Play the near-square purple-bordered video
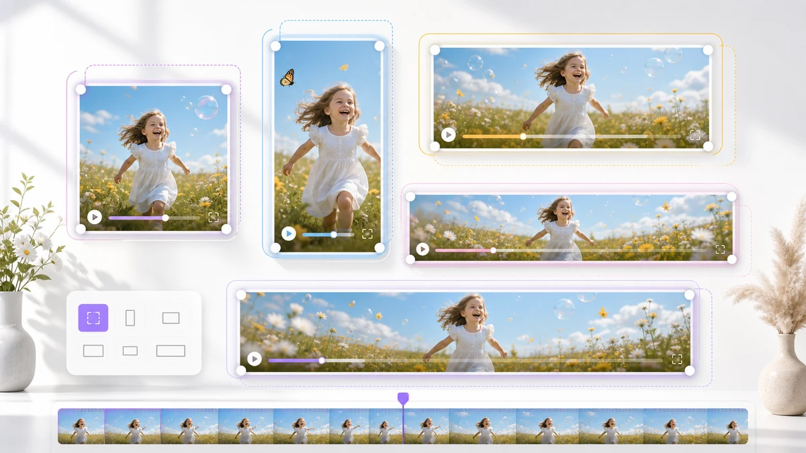 (x=95, y=217)
